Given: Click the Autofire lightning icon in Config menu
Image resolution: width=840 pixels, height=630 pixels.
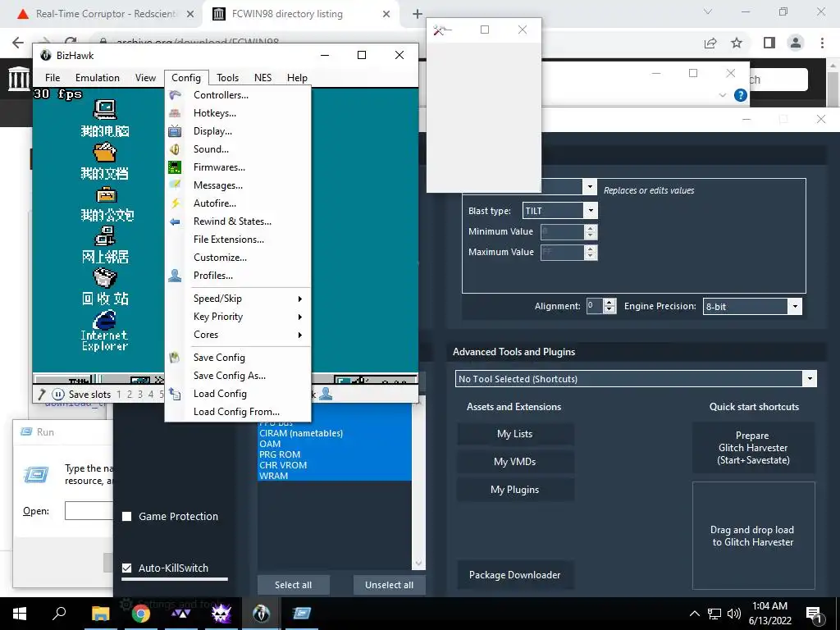Looking at the screenshot, I should [x=175, y=203].
